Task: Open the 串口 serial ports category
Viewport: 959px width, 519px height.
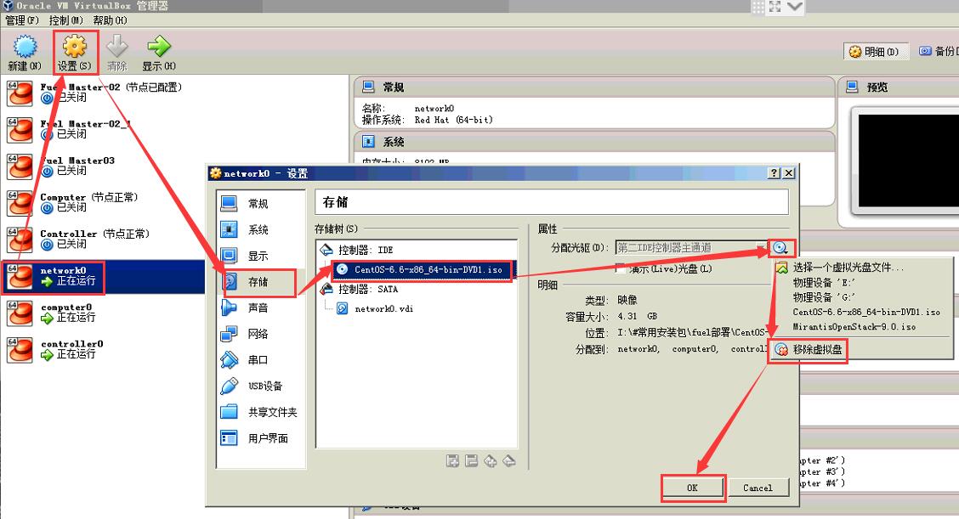Action: click(x=261, y=360)
